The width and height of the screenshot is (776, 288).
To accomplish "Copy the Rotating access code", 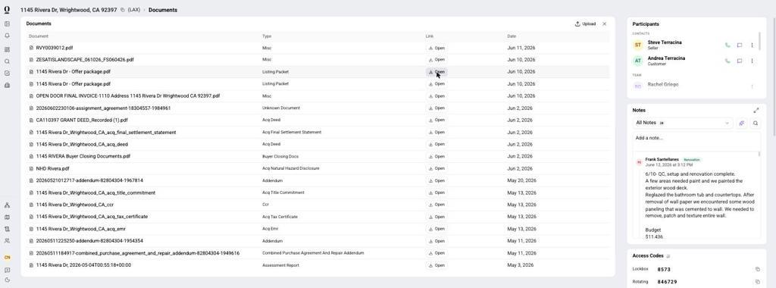I will click(x=757, y=282).
